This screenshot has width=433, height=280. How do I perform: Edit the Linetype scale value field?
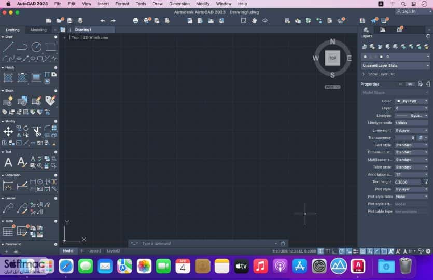point(411,123)
